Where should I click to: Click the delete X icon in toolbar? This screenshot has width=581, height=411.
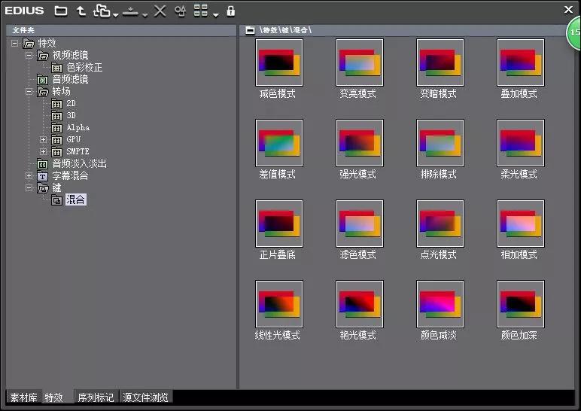(x=160, y=11)
